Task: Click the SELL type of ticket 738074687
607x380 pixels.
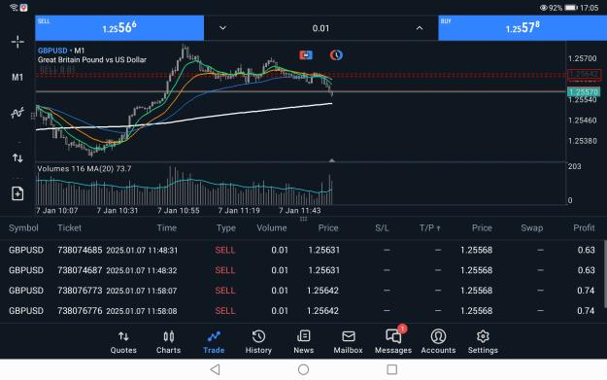Action: [x=225, y=270]
